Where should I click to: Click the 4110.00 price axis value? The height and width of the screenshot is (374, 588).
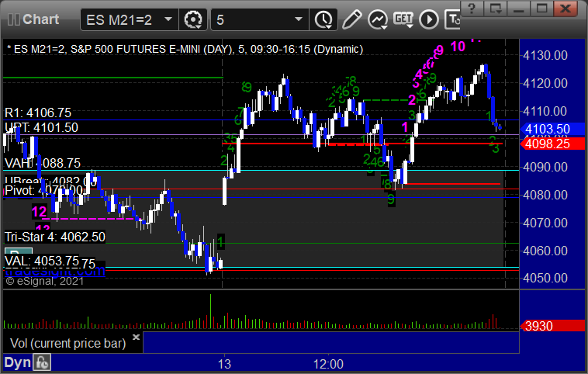pyautogui.click(x=545, y=112)
